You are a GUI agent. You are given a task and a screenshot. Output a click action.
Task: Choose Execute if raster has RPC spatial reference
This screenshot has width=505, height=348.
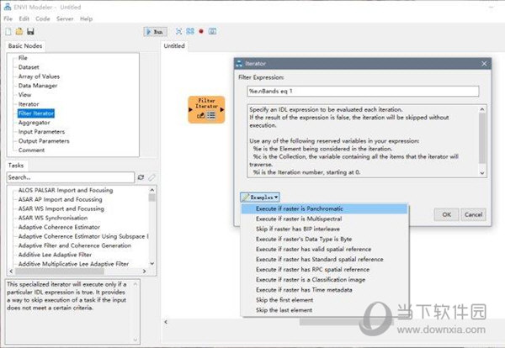pos(325,270)
